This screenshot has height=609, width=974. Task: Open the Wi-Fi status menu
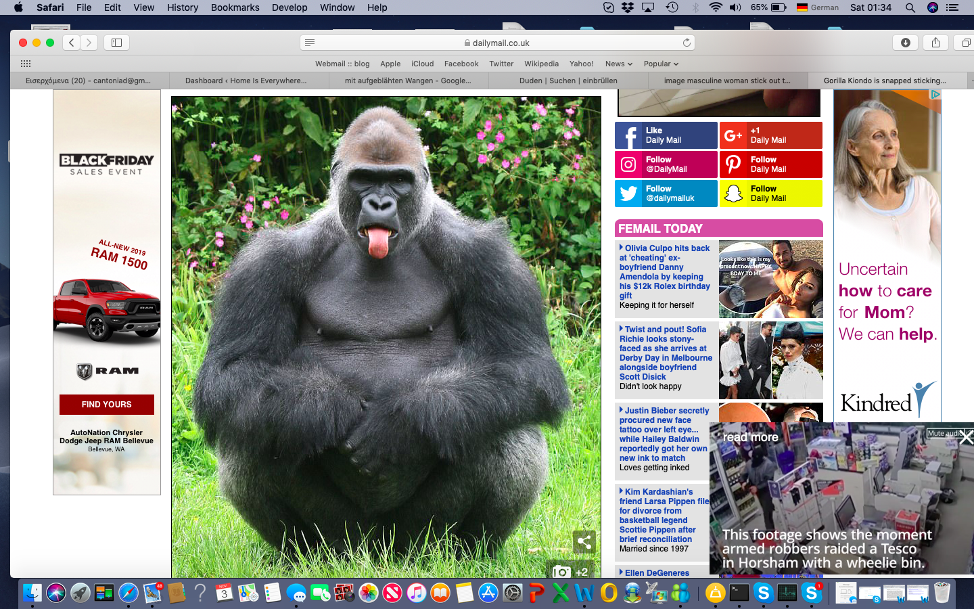pyautogui.click(x=716, y=7)
